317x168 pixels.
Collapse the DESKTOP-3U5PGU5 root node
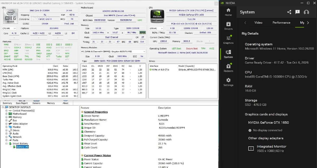coord(3,107)
